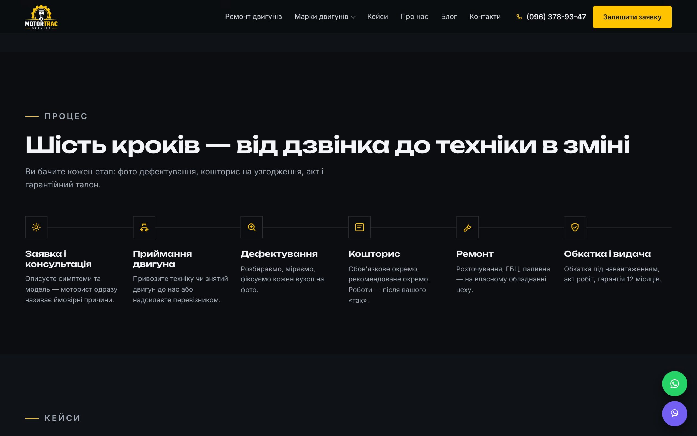
Task: Click the Заявка і консультація heading
Action: click(x=59, y=259)
